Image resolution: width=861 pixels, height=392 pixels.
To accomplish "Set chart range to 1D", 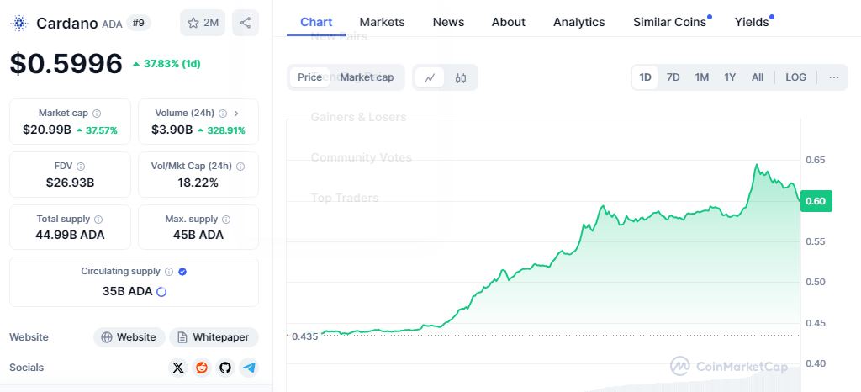I will pyautogui.click(x=645, y=77).
